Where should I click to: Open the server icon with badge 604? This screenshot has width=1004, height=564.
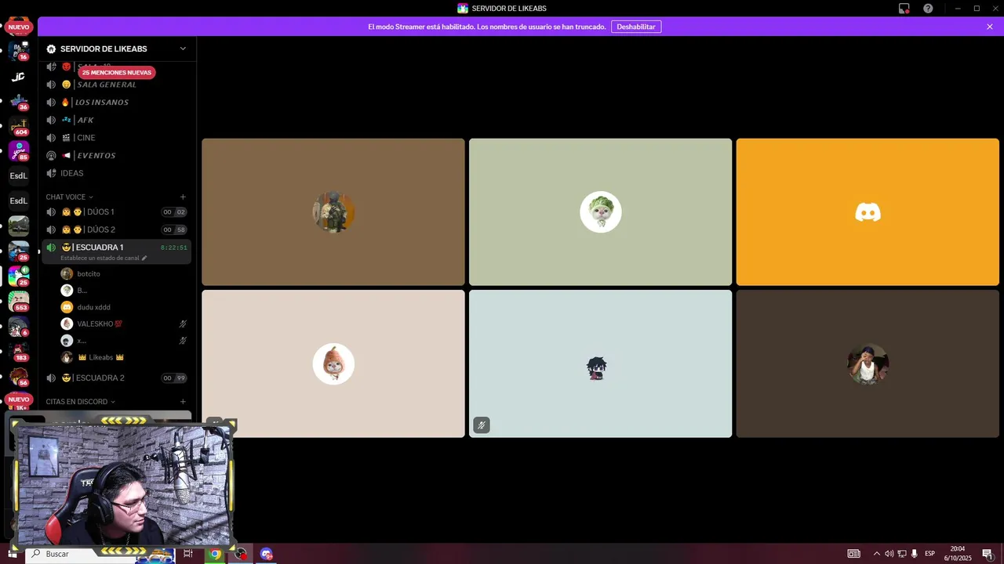coord(18,126)
